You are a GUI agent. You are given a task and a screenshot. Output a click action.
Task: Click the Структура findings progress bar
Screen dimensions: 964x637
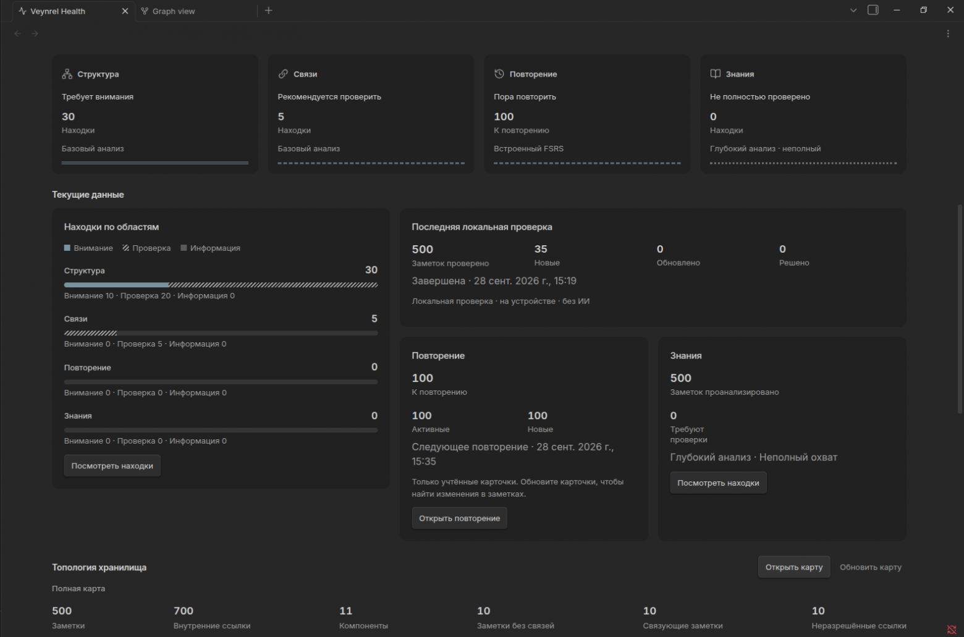click(221, 285)
